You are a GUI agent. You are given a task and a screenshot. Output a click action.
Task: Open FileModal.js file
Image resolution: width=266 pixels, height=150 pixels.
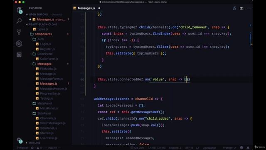coord(48,69)
